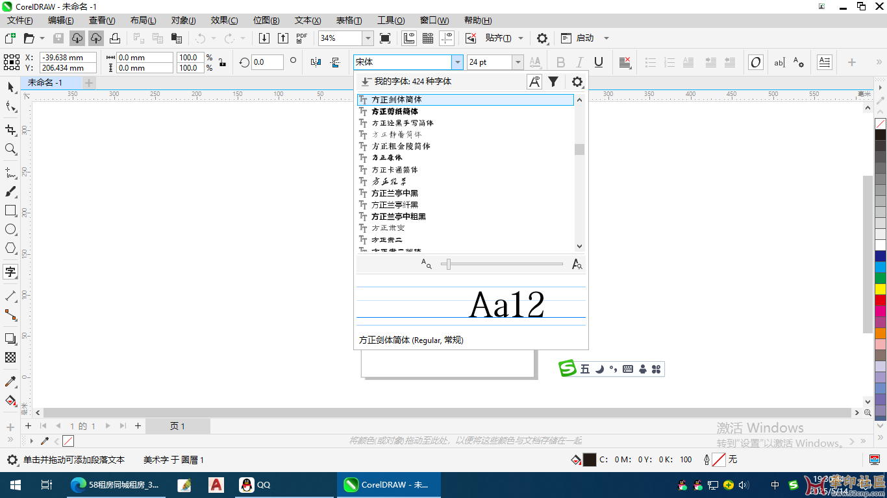Screen dimensions: 887x498
Task: Open the font size dropdown
Action: point(518,62)
